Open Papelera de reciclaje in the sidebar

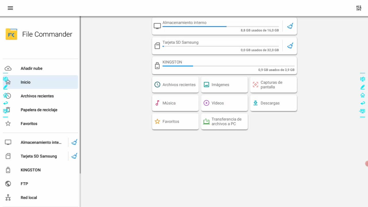[x=40, y=110]
